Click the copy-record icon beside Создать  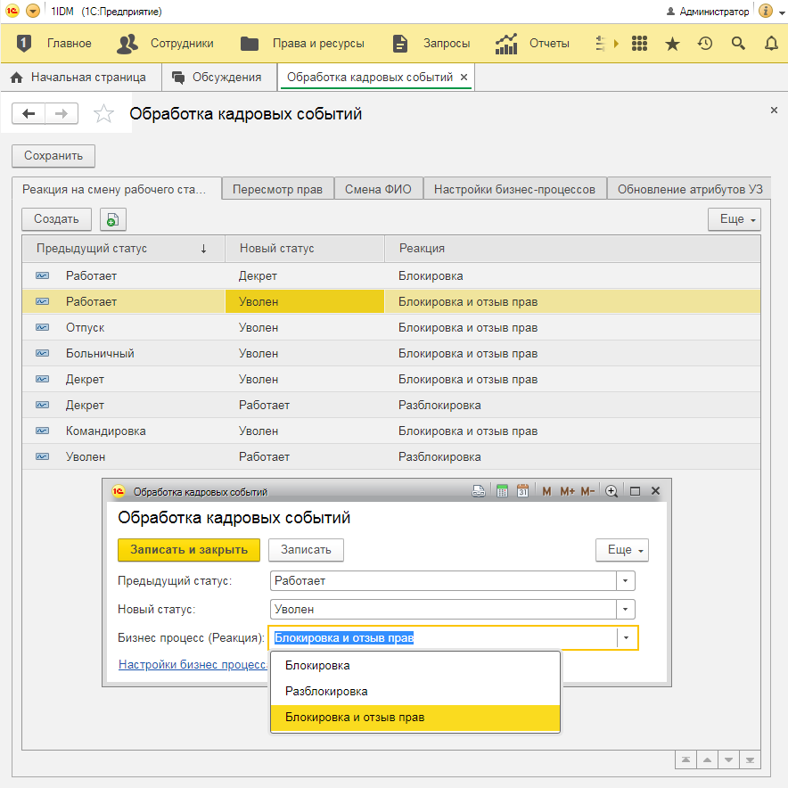(113, 219)
